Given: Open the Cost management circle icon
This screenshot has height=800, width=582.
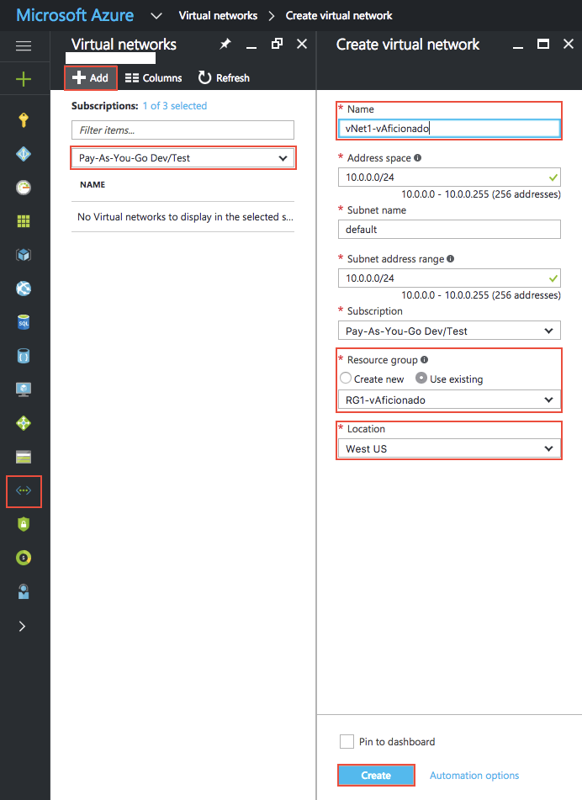Looking at the screenshot, I should point(24,558).
